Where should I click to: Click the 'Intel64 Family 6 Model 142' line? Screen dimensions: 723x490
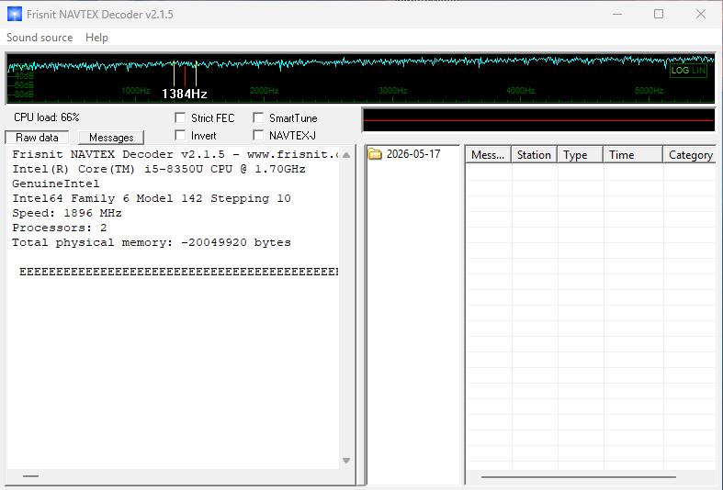(x=152, y=198)
